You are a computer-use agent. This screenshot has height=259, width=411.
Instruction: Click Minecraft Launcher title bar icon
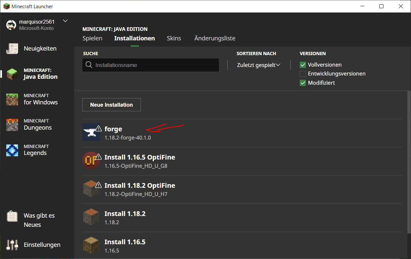coord(6,6)
